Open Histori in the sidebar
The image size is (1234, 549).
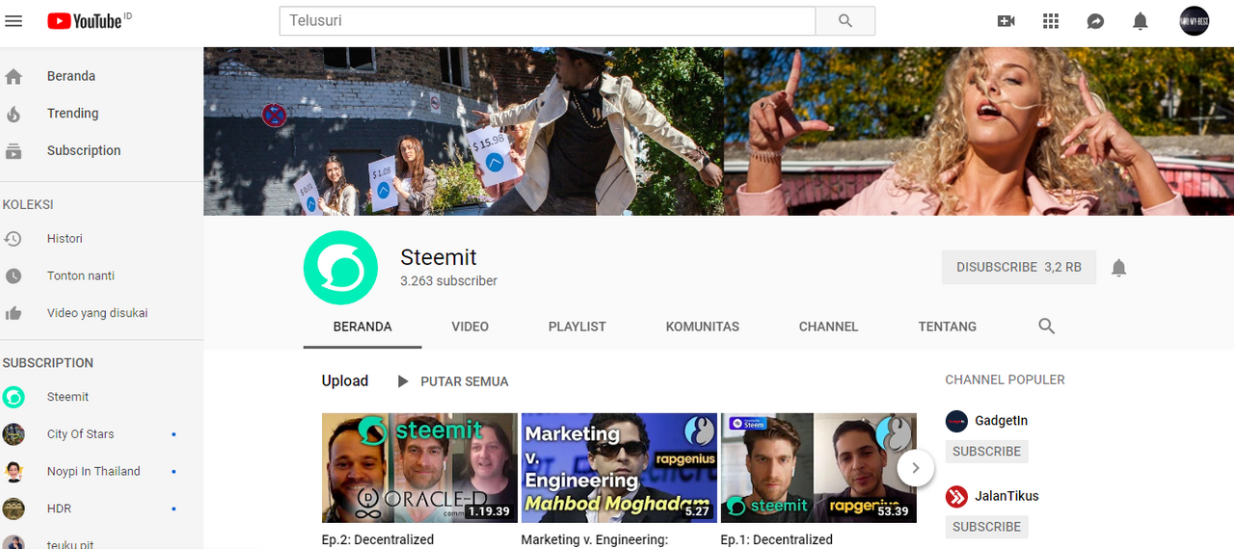point(65,239)
